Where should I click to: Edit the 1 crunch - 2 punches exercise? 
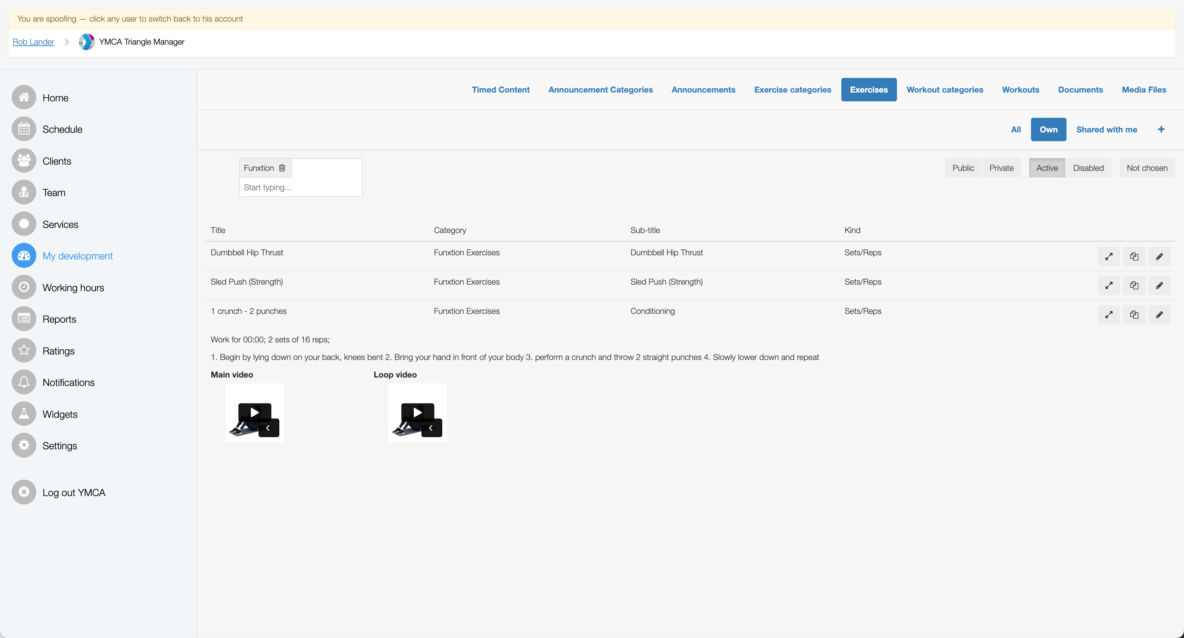tap(1159, 315)
